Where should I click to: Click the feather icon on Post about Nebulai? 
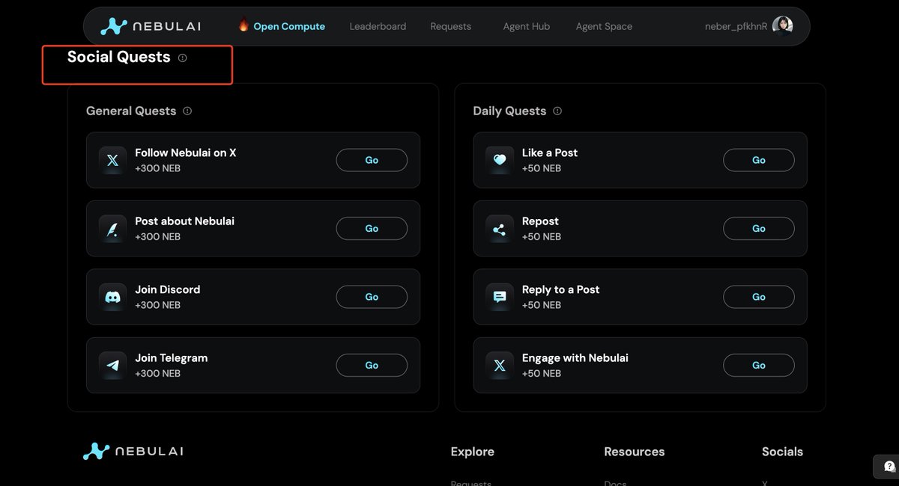click(x=112, y=229)
